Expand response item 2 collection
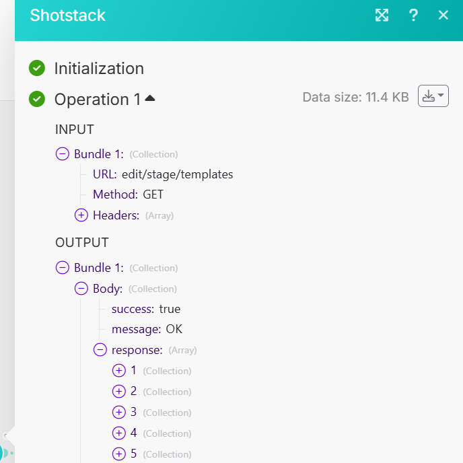Viewport: 463px width, 463px height. point(119,391)
